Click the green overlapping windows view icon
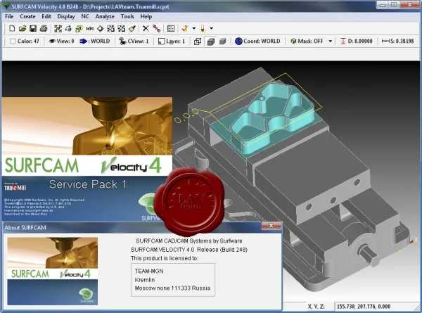 (79, 28)
